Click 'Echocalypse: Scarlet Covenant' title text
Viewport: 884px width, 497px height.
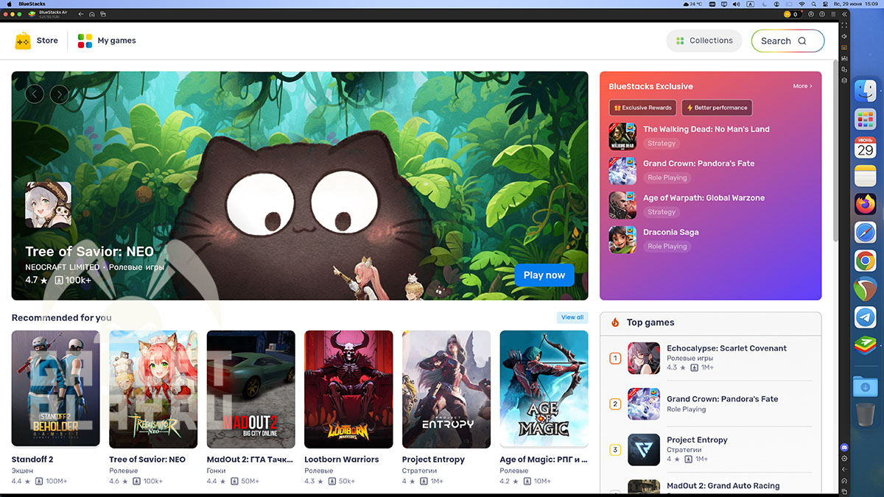(726, 348)
